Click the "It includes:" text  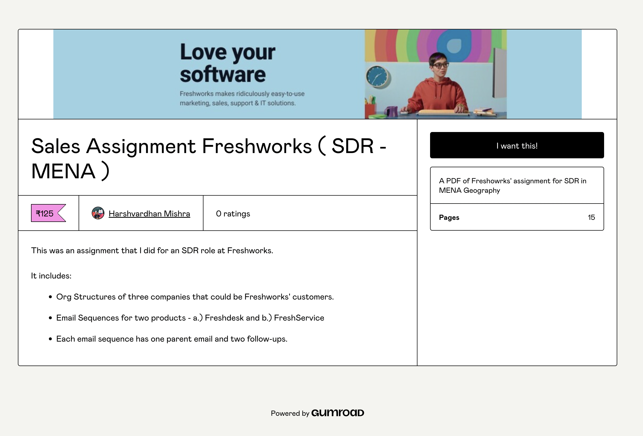[x=51, y=276]
